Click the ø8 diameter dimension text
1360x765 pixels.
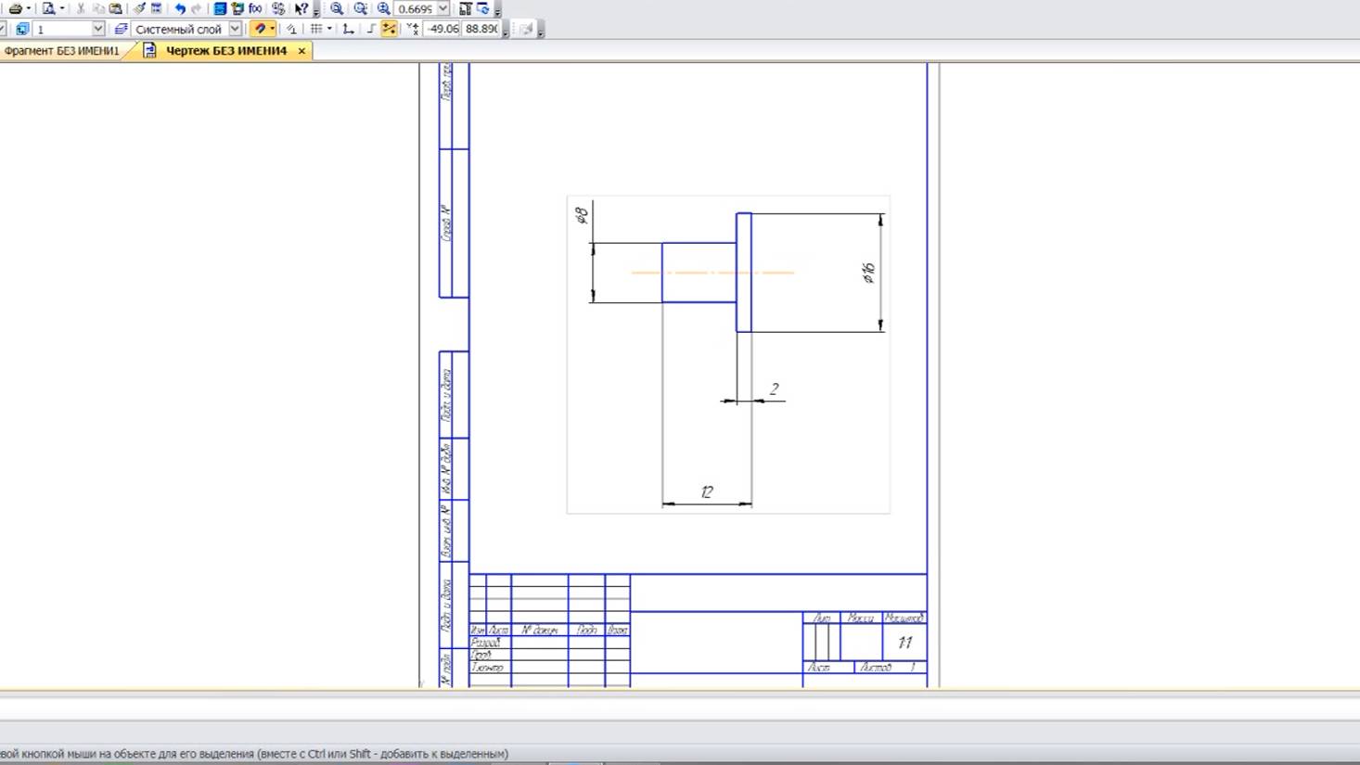[582, 215]
